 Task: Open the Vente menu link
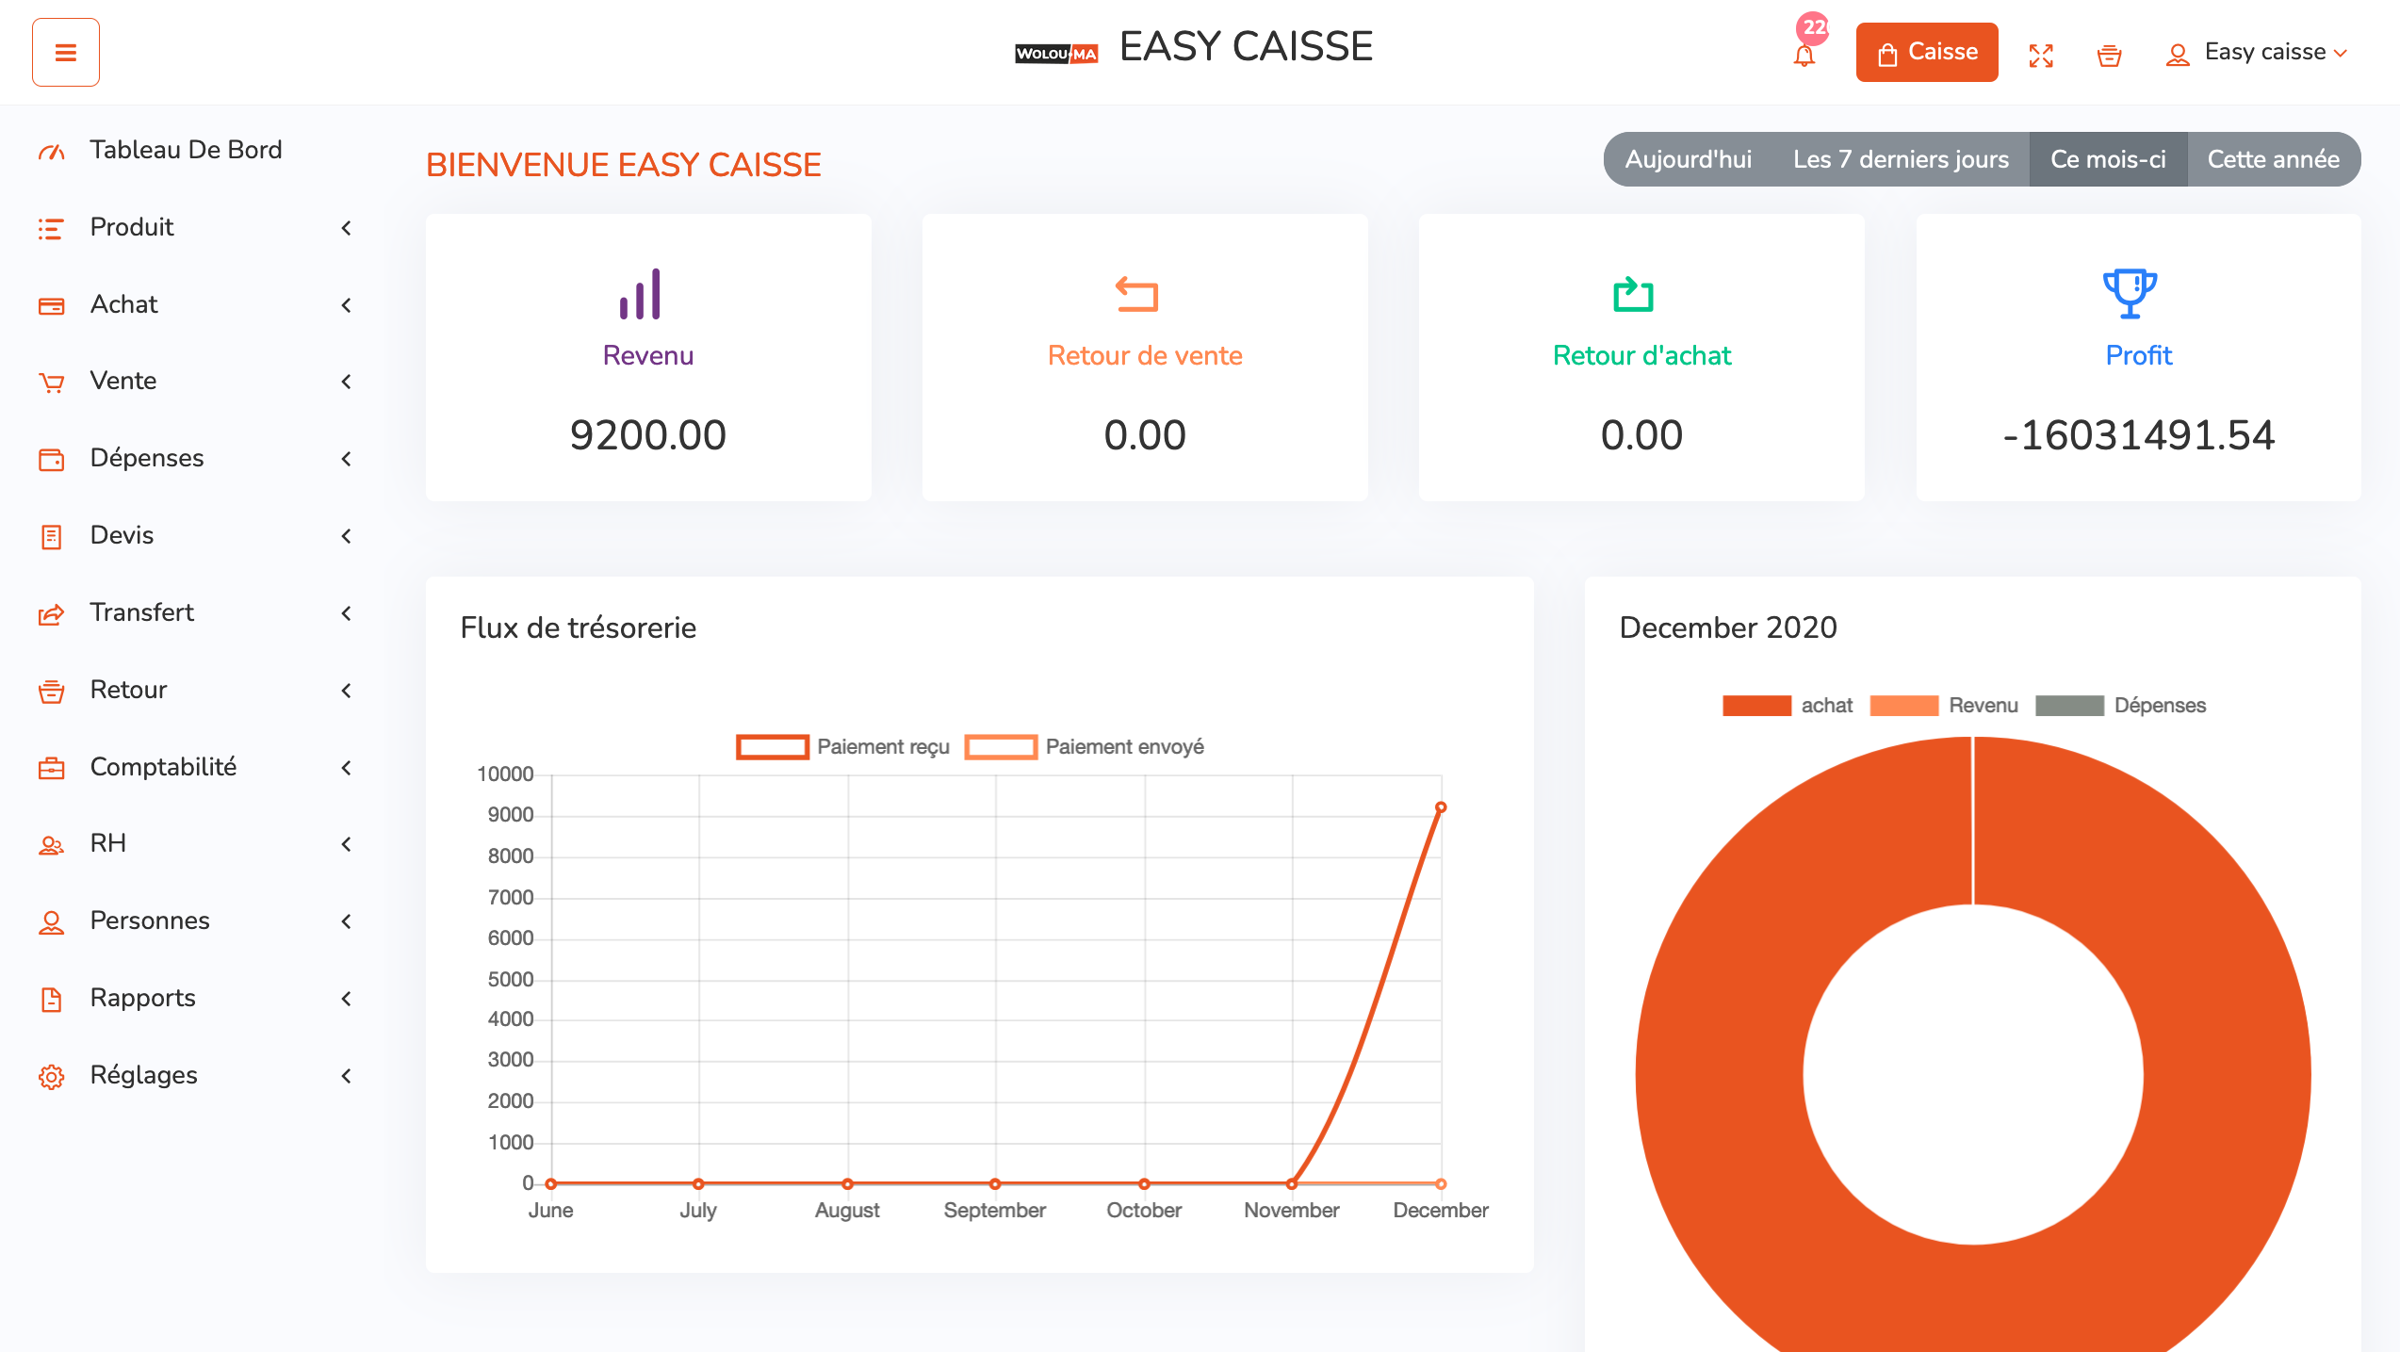pos(123,381)
